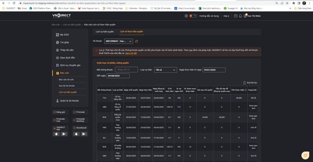Viewport: 313px width, 162px height.
Task: Open the Chrome three-dot menu
Action: [309, 3]
